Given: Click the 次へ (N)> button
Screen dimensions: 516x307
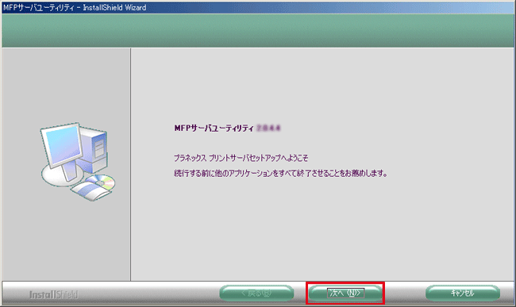Looking at the screenshot, I should pos(345,293).
